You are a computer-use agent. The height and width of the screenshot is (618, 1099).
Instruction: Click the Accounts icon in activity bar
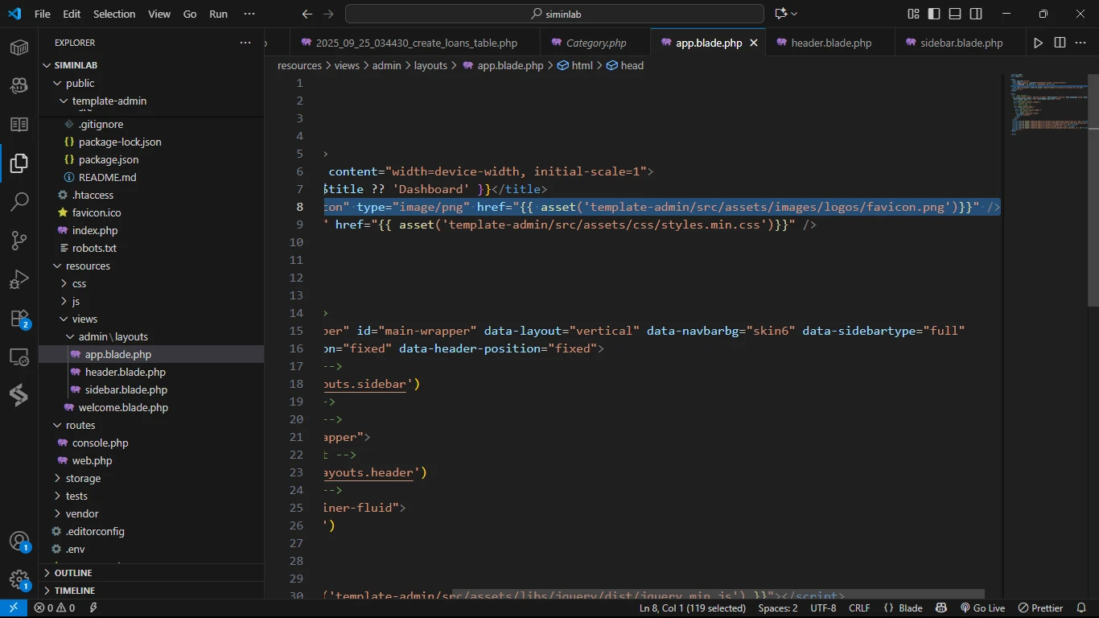tap(19, 542)
